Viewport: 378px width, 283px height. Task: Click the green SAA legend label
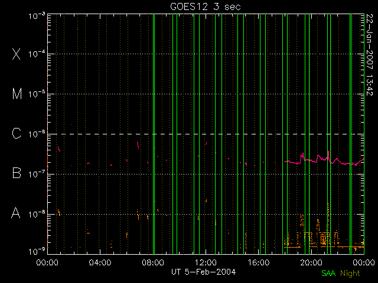click(328, 273)
